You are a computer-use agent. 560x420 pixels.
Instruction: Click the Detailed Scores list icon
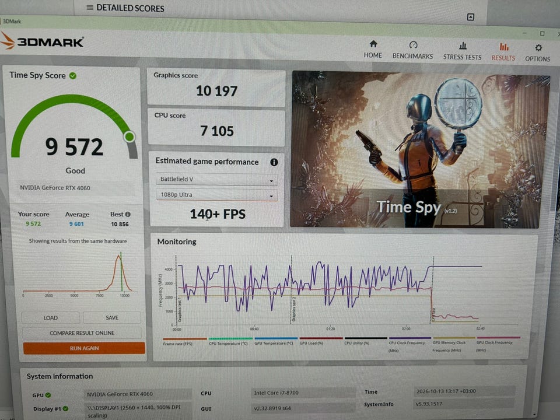point(90,8)
